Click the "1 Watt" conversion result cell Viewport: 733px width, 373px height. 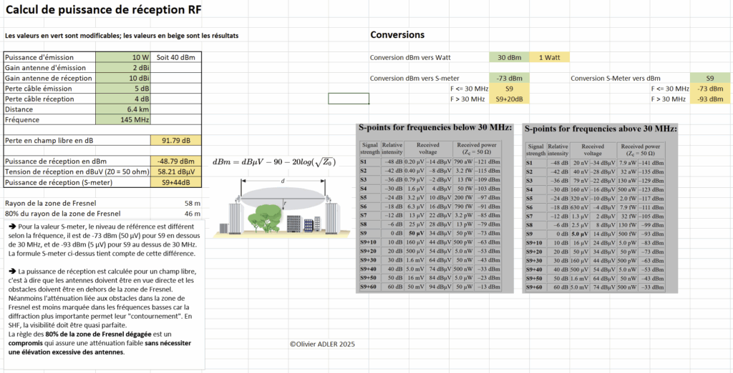549,57
